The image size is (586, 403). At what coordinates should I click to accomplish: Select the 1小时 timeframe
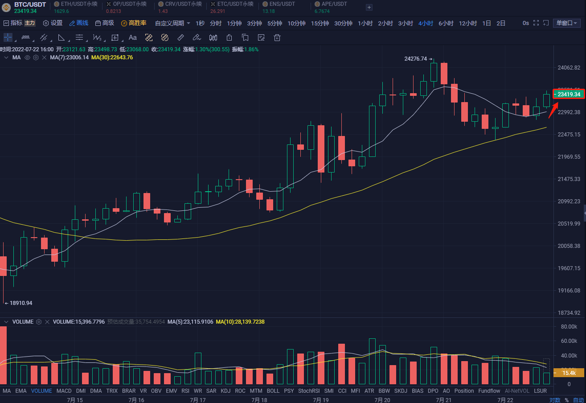coord(365,23)
